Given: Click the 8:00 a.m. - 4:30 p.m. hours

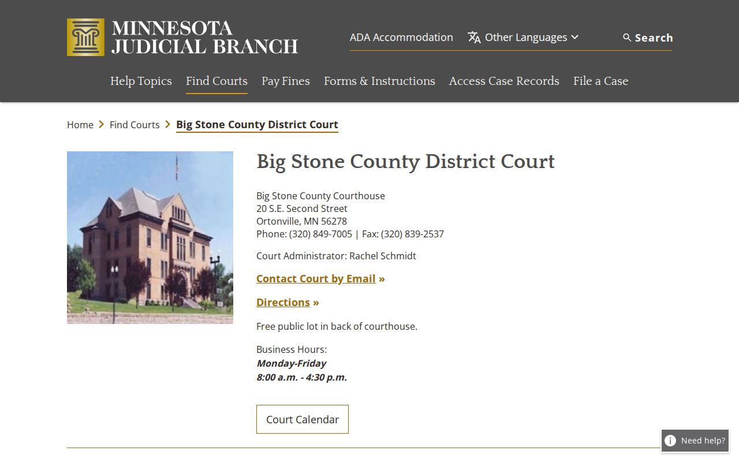Looking at the screenshot, I should [302, 378].
